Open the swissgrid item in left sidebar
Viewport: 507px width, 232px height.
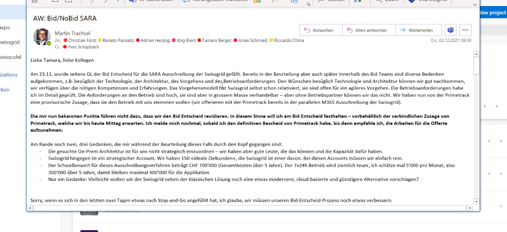pyautogui.click(x=10, y=42)
